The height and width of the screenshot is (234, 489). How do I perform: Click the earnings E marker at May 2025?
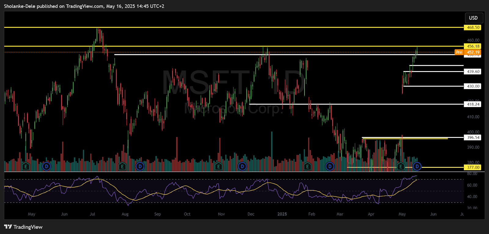[x=401, y=167]
